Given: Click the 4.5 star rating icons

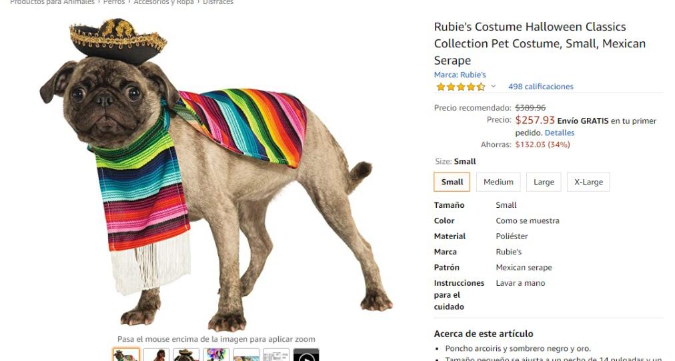Looking at the screenshot, I should 461,87.
